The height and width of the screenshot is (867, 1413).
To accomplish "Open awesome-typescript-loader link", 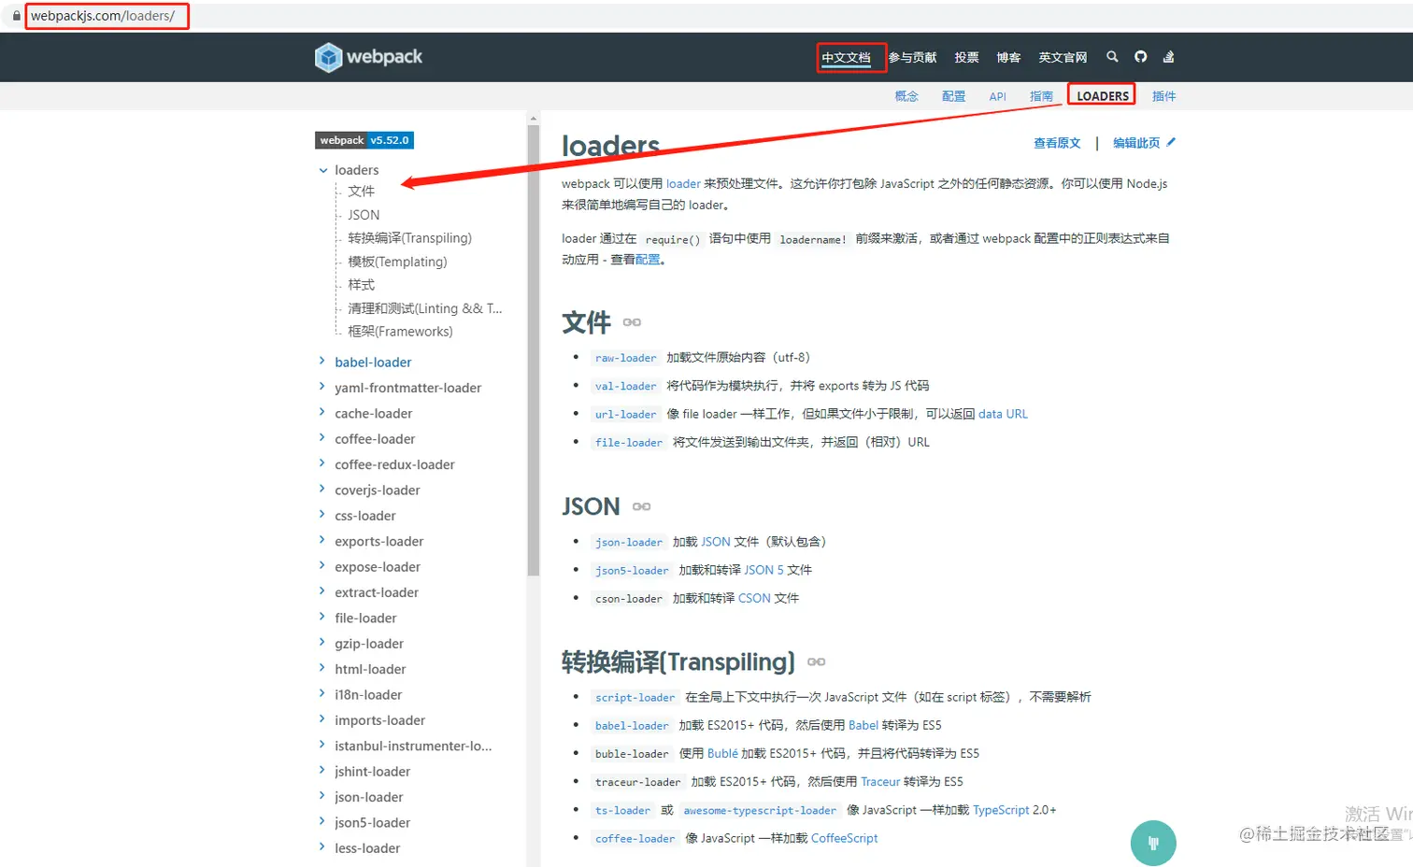I will [760, 810].
